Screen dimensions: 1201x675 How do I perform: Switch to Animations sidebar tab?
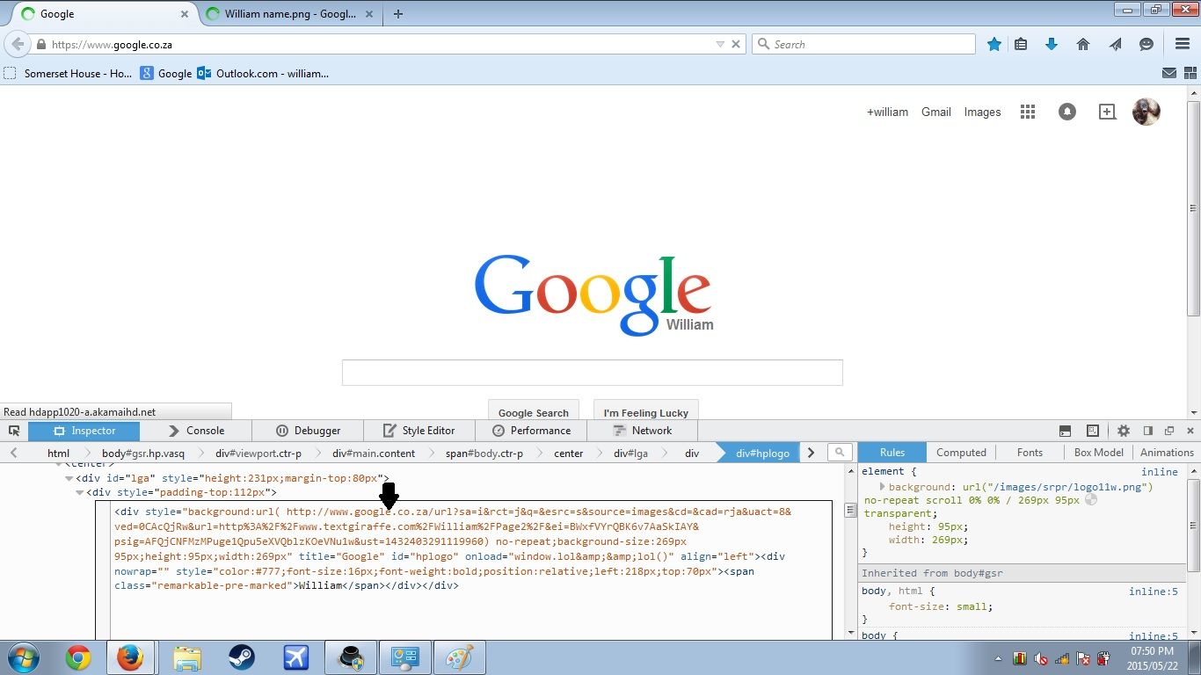[x=1167, y=453]
